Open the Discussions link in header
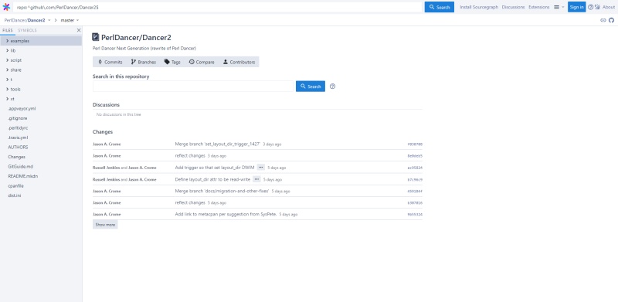This screenshot has width=618, height=302. [x=513, y=7]
